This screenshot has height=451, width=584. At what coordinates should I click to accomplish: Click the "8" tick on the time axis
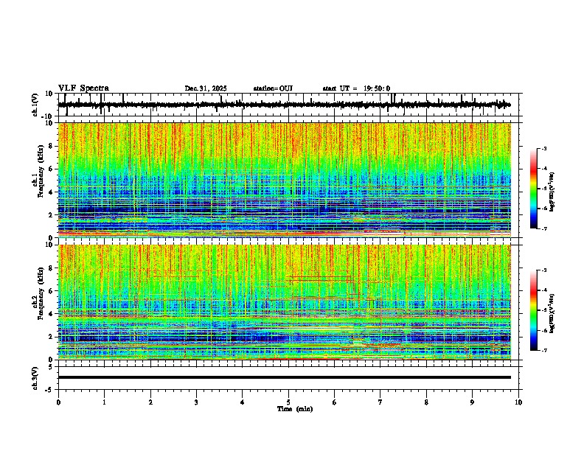(426, 402)
